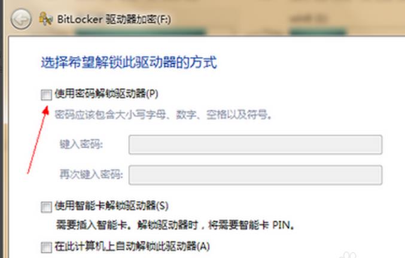Click the 在此计算机上自动解锁此驱动器(A) label text
405x258 pixels.
click(132, 246)
